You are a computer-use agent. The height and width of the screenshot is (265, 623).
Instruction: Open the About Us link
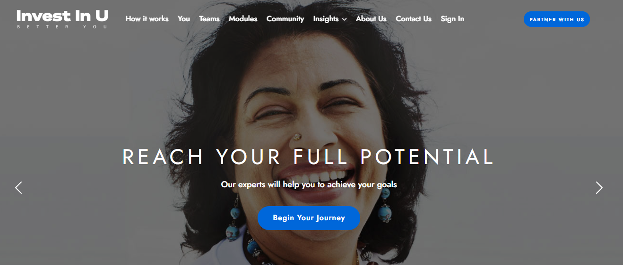[371, 19]
